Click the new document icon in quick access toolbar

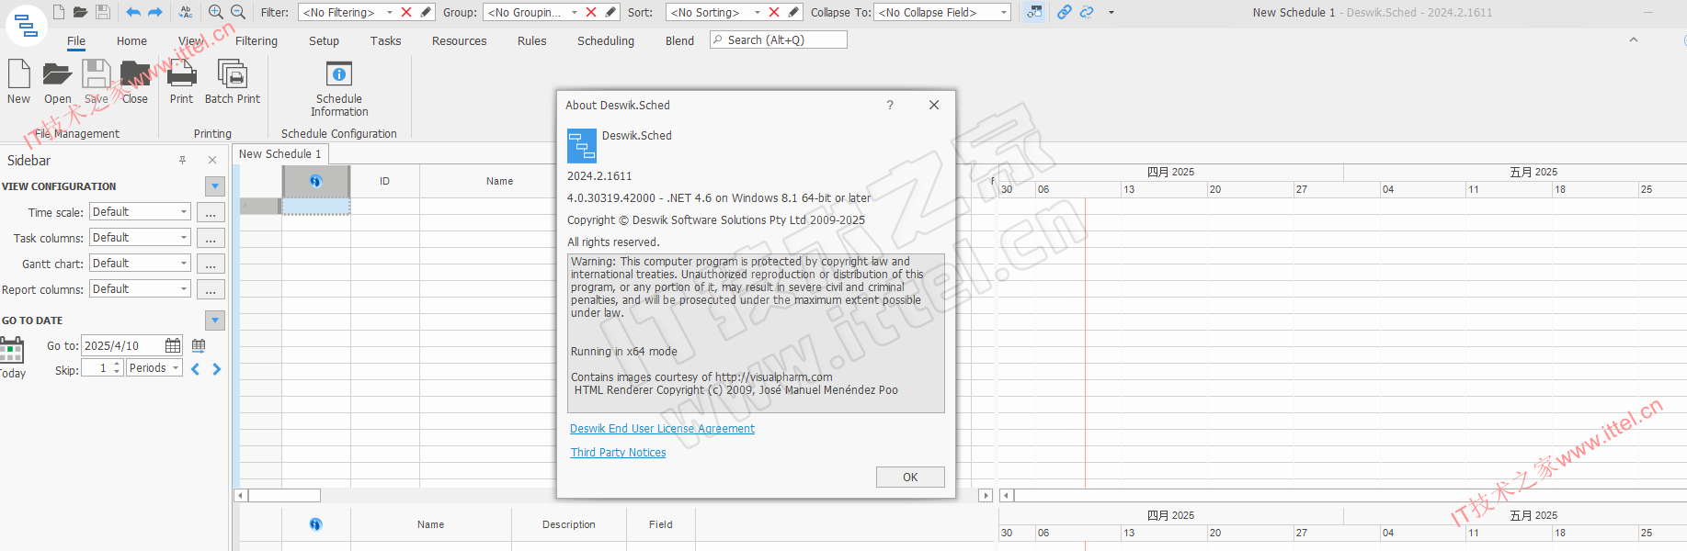pos(58,12)
